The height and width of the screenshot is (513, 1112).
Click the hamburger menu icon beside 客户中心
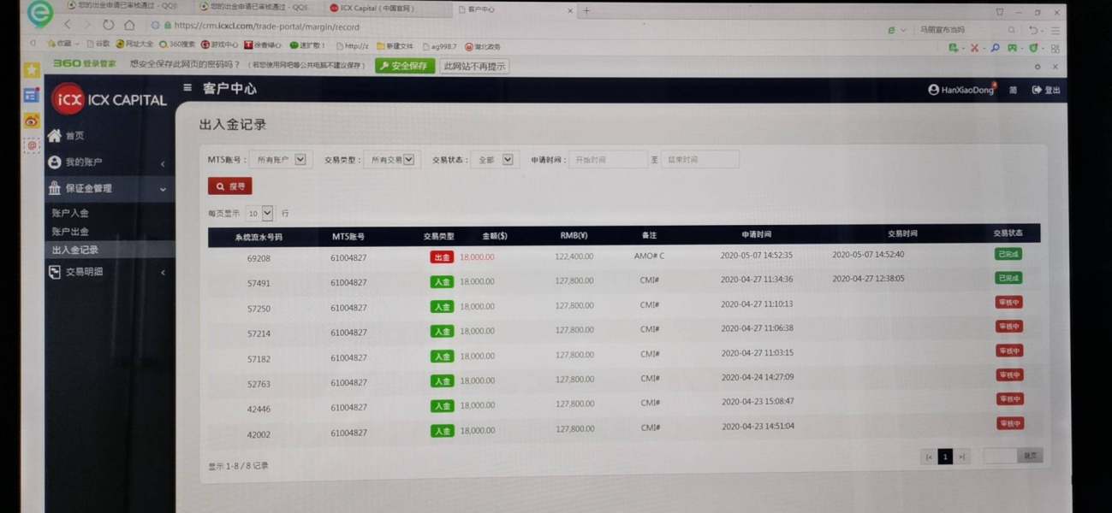point(187,87)
